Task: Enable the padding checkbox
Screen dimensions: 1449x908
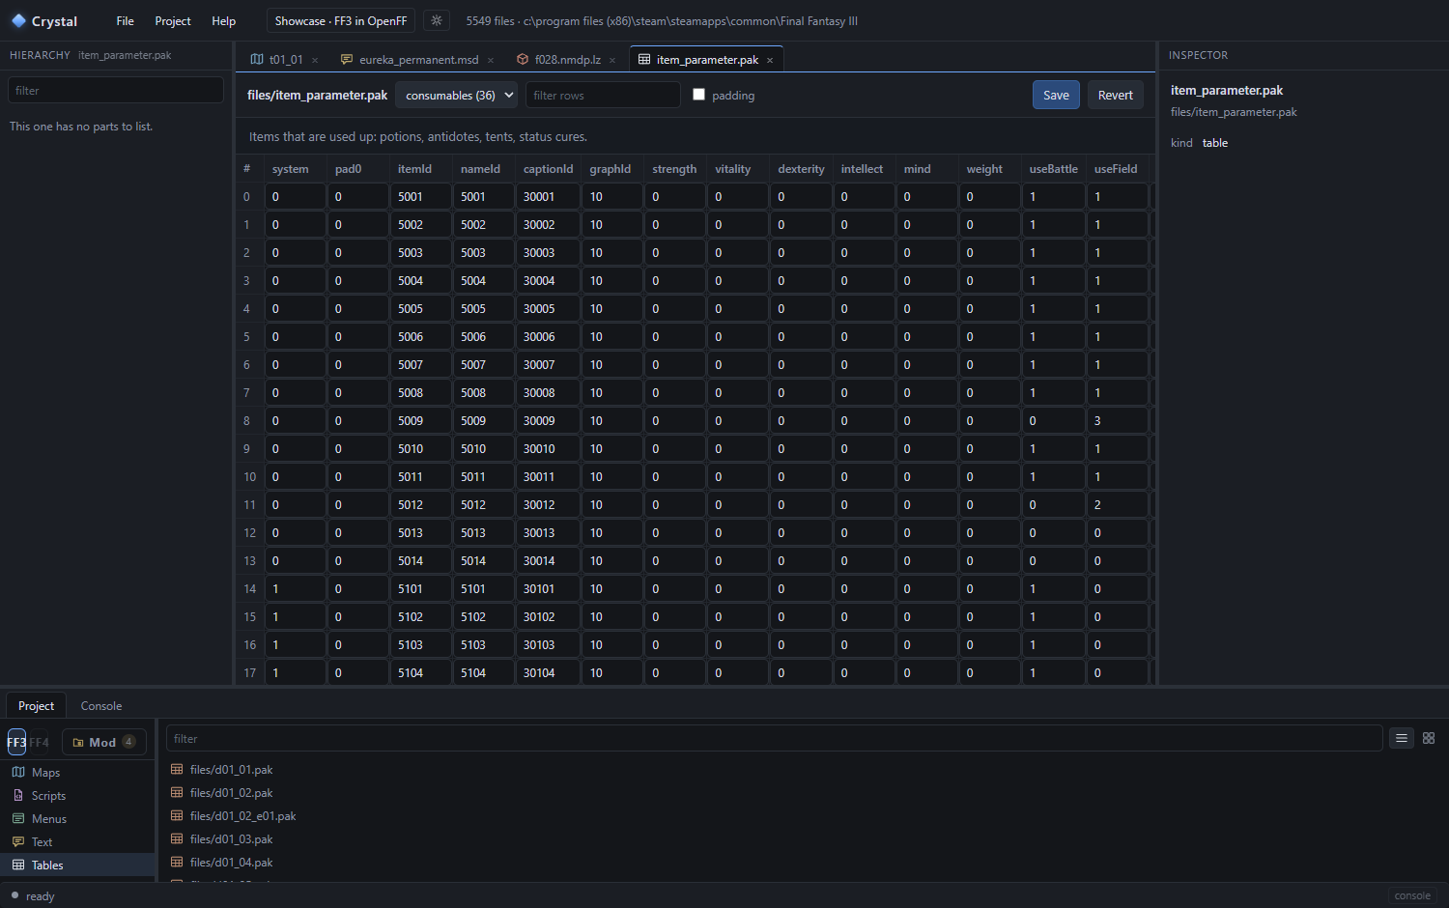Action: tap(699, 95)
